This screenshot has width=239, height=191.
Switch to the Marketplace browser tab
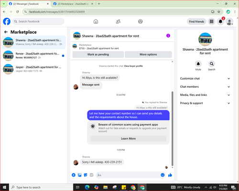coord(73,4)
